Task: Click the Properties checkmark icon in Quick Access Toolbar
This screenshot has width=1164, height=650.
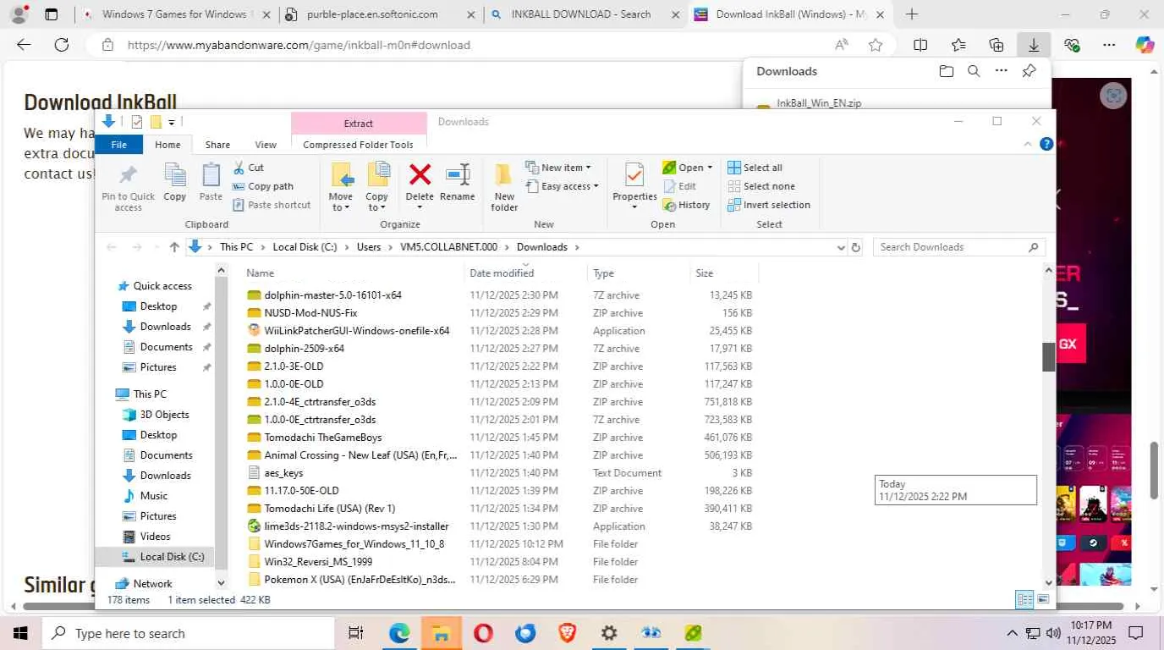Action: tap(137, 122)
